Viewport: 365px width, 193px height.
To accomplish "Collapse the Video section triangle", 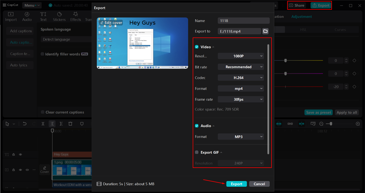I will (213, 47).
